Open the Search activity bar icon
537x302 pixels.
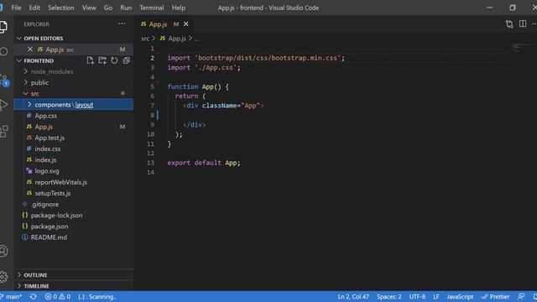tap(3, 51)
